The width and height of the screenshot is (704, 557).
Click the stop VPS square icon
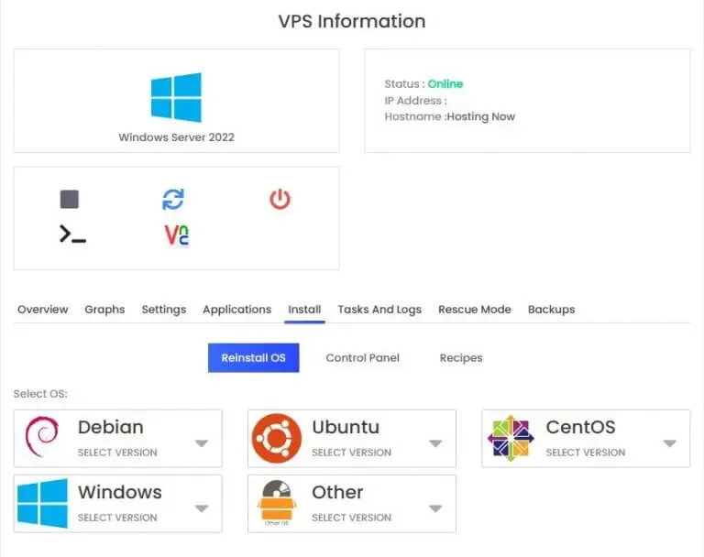click(70, 200)
